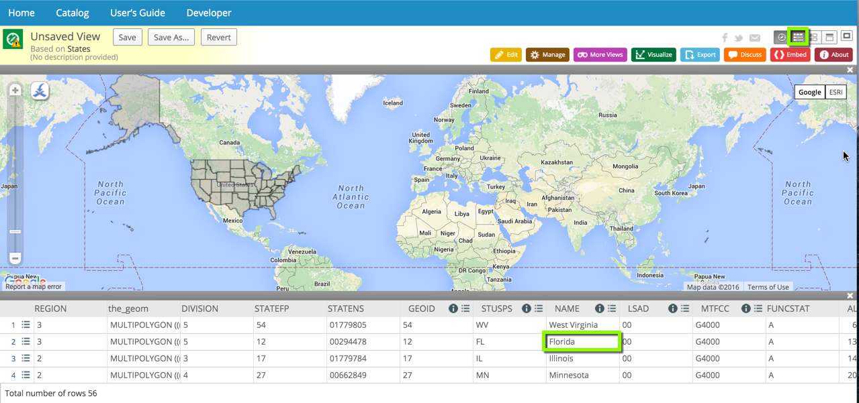Open row 3 Illinois row menu
This screenshot has height=403, width=859.
click(26, 358)
